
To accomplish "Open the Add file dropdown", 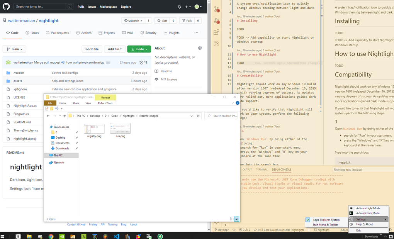I will pos(115,49).
